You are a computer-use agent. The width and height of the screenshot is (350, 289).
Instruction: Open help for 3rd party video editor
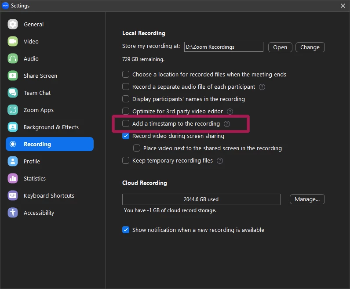point(230,112)
